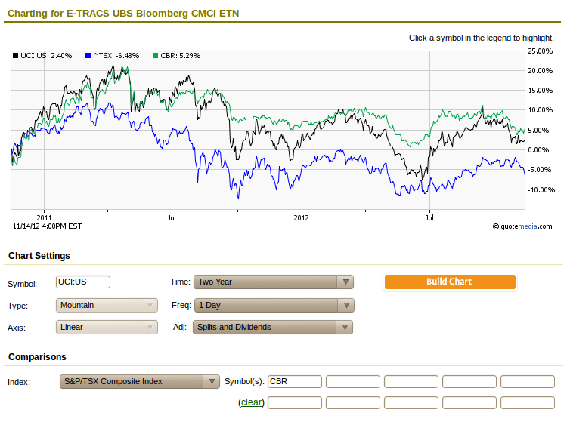Screen dimensions: 567x425
Task: Click the Comparisons heading
Action: click(x=37, y=357)
